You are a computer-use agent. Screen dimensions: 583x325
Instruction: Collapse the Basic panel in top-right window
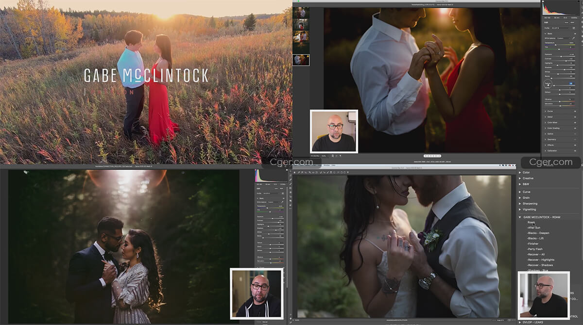(545, 33)
